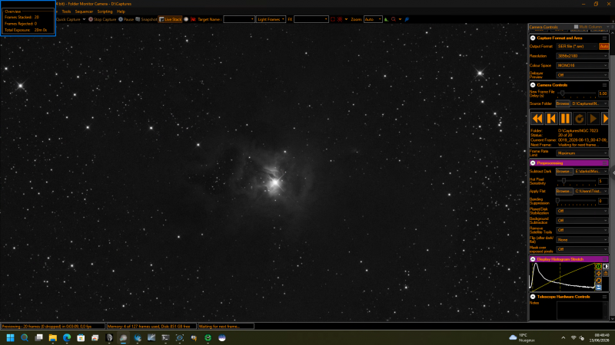The image size is (615, 345).
Task: Open the Capture Format and Area panel menu
Action: point(604,38)
